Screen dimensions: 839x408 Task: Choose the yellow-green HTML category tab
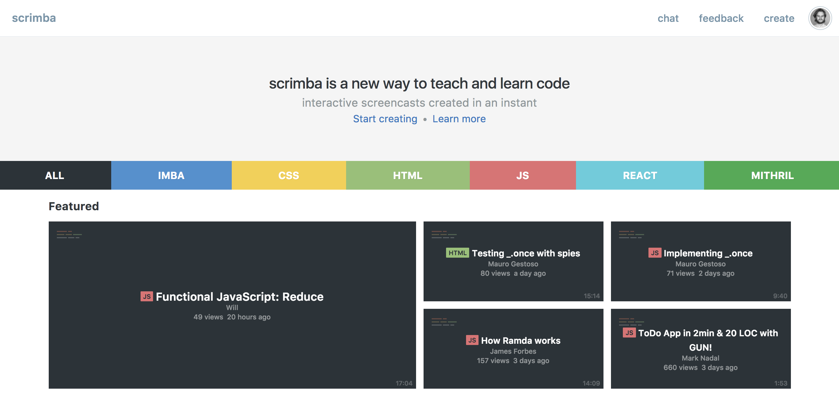click(408, 175)
